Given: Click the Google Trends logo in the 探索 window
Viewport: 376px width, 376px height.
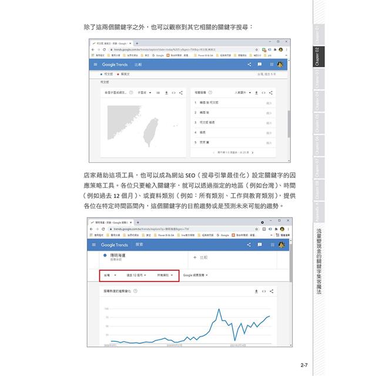Looking at the screenshot, I should click(115, 245).
